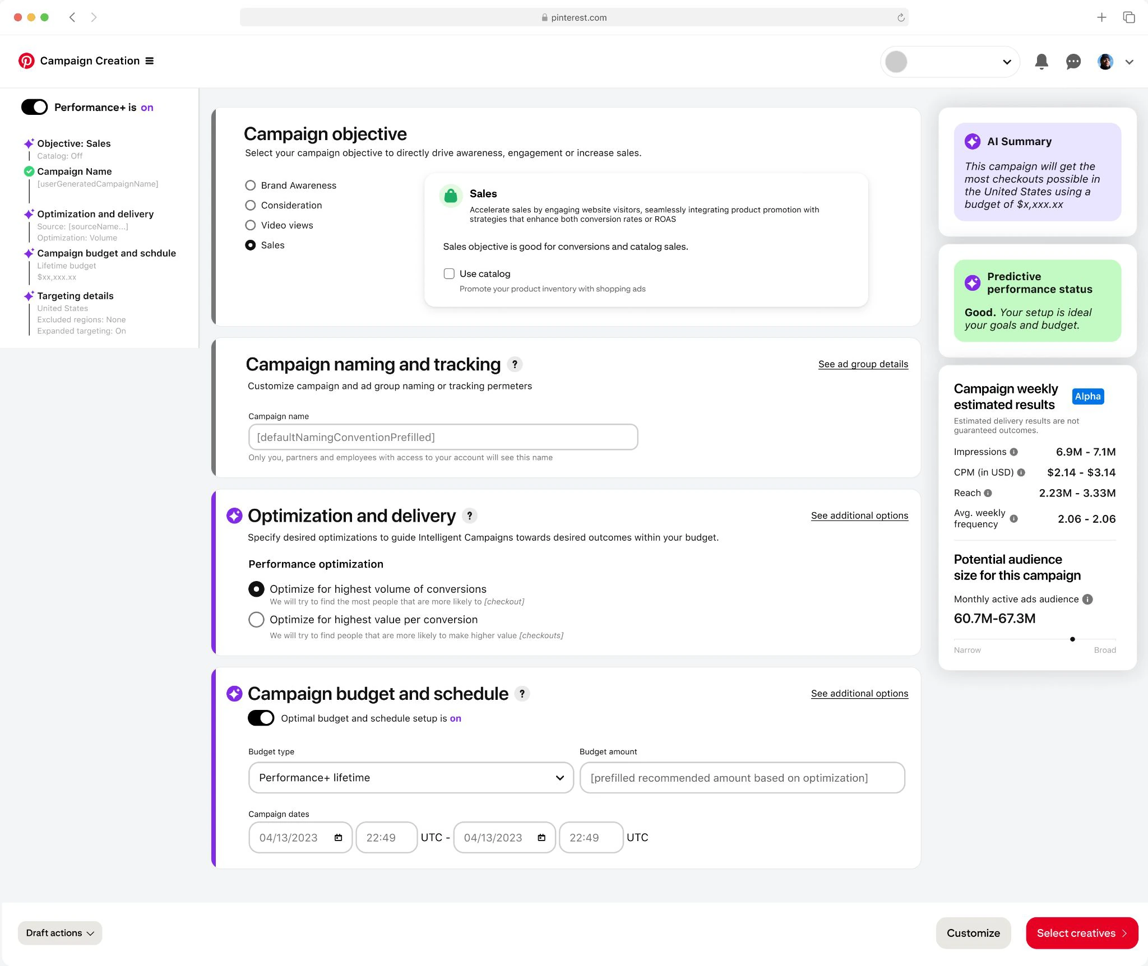Open the messages chat bubble icon

point(1073,62)
